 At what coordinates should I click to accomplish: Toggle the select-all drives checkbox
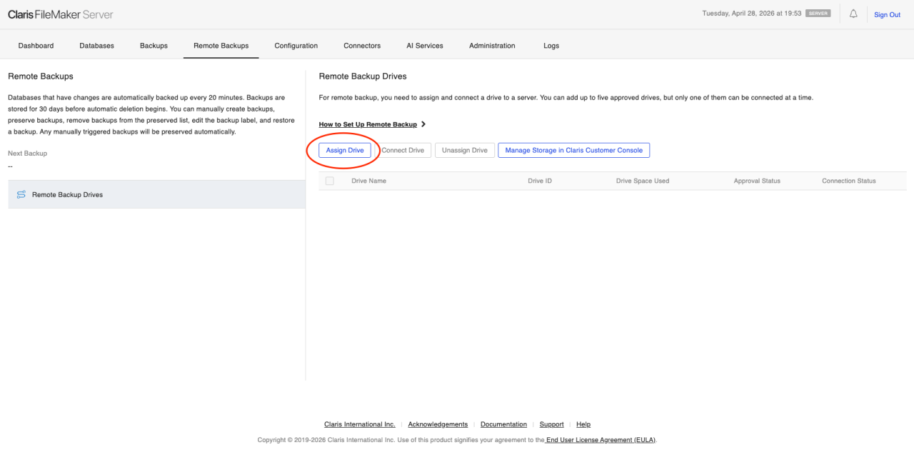[x=329, y=181]
